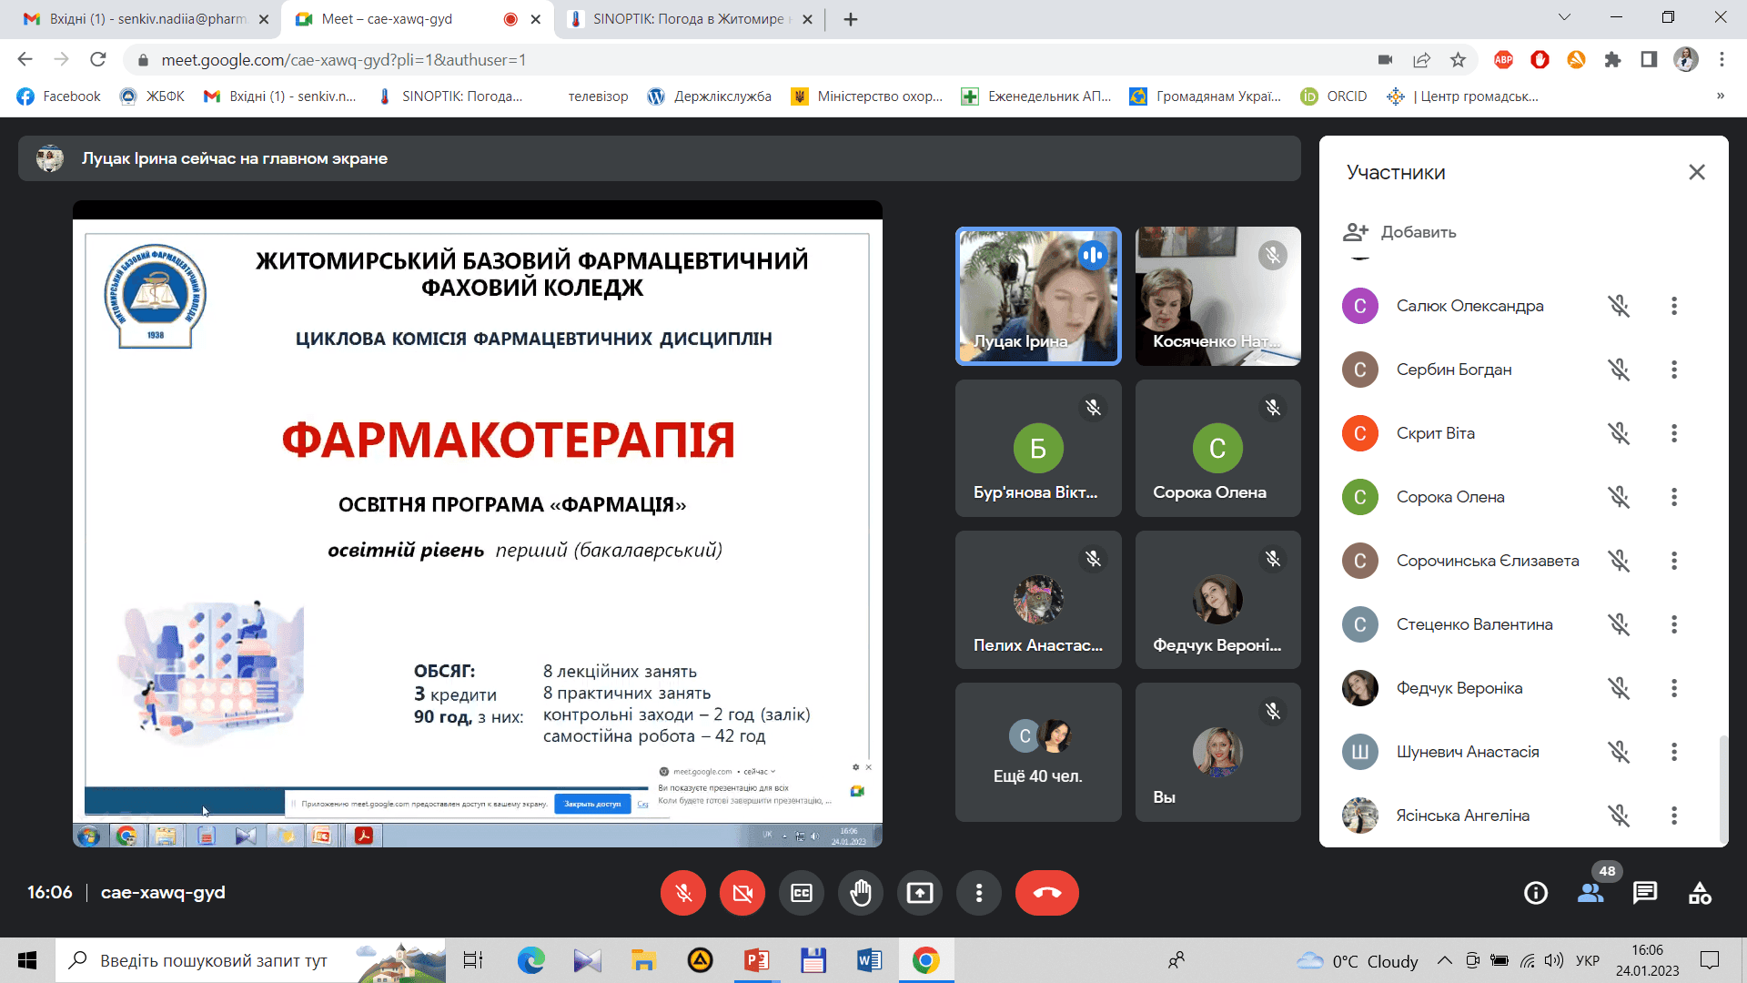
Task: Click Пелих Анастас... participant tile
Action: (x=1038, y=600)
